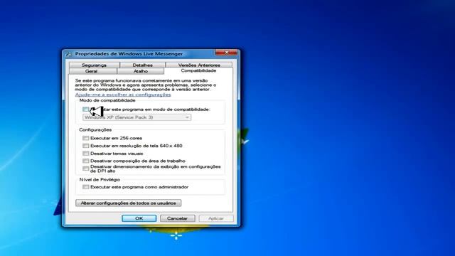Screen dimensions: 455x256
Task: Switch to the Detalhes tab
Action: tap(142, 65)
